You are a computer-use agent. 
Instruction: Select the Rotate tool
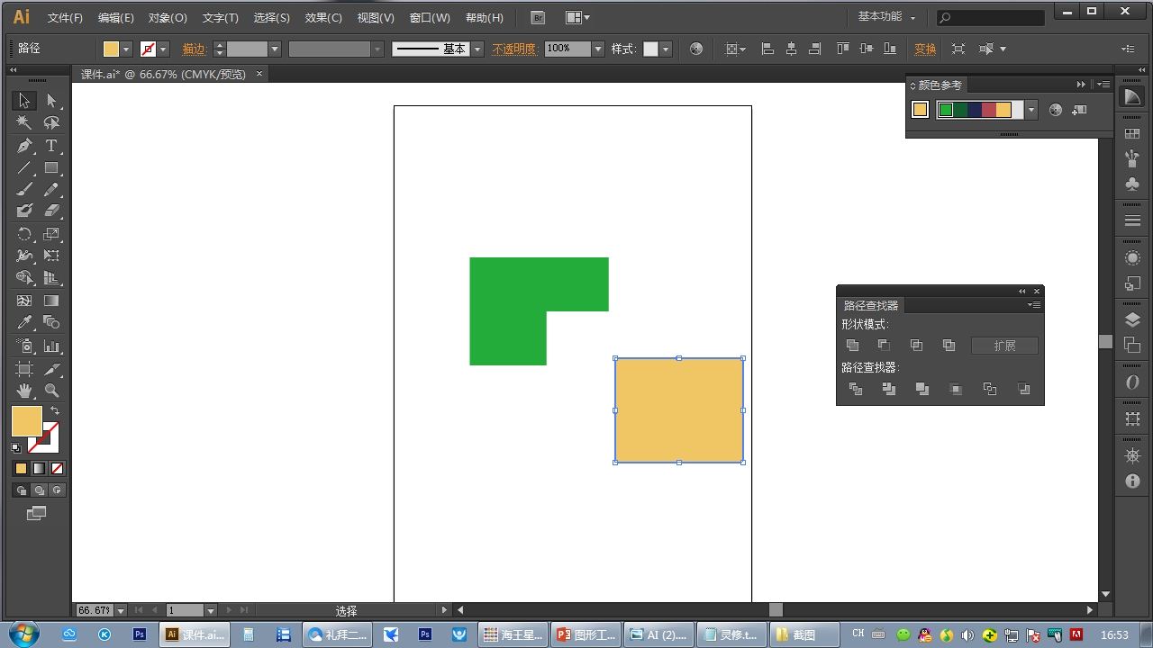pos(24,234)
